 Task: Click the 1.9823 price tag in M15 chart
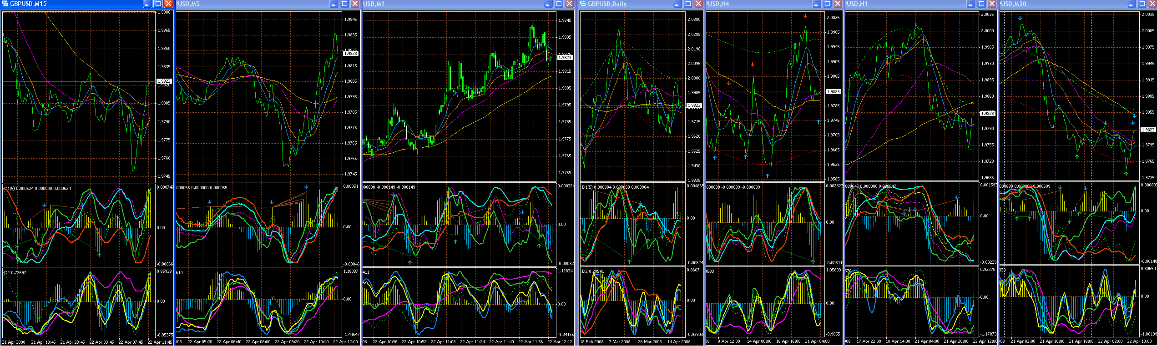tap(164, 81)
